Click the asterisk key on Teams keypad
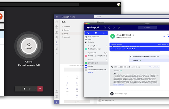 (x=67, y=95)
